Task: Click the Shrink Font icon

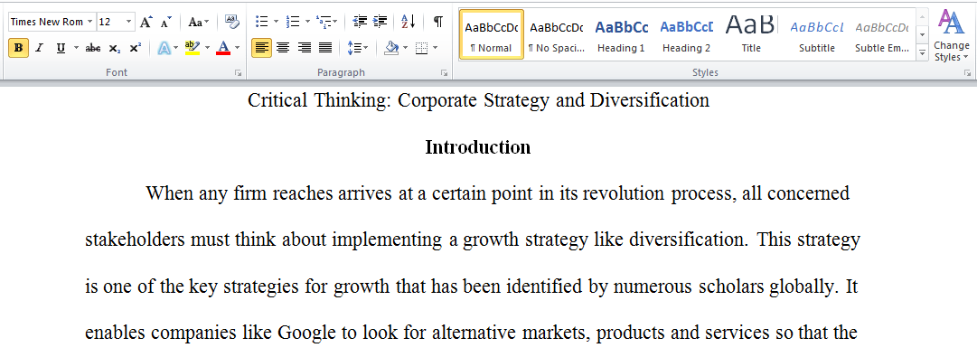Action: [165, 22]
